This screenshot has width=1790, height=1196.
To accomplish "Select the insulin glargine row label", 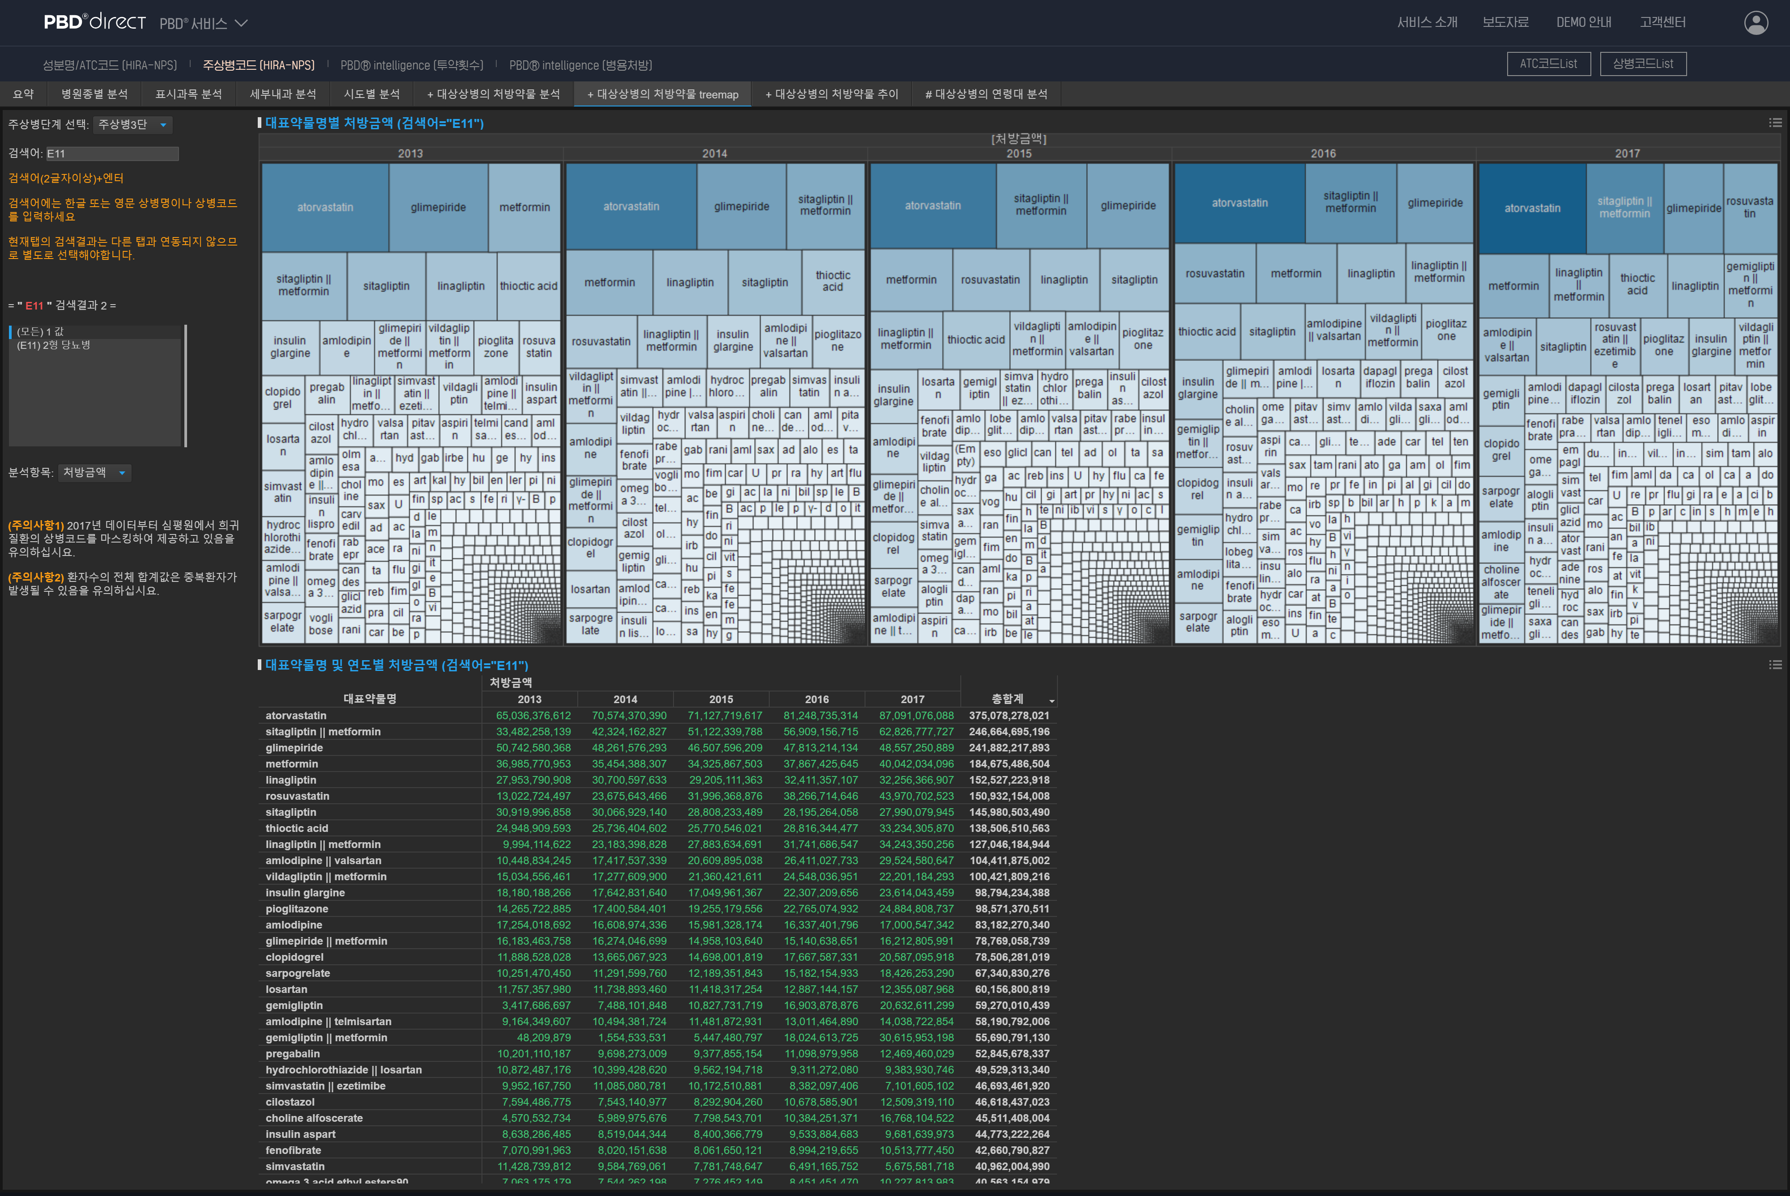I will (x=305, y=893).
